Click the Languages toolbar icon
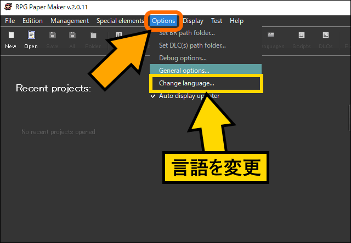The height and width of the screenshot is (243, 351). (x=273, y=39)
